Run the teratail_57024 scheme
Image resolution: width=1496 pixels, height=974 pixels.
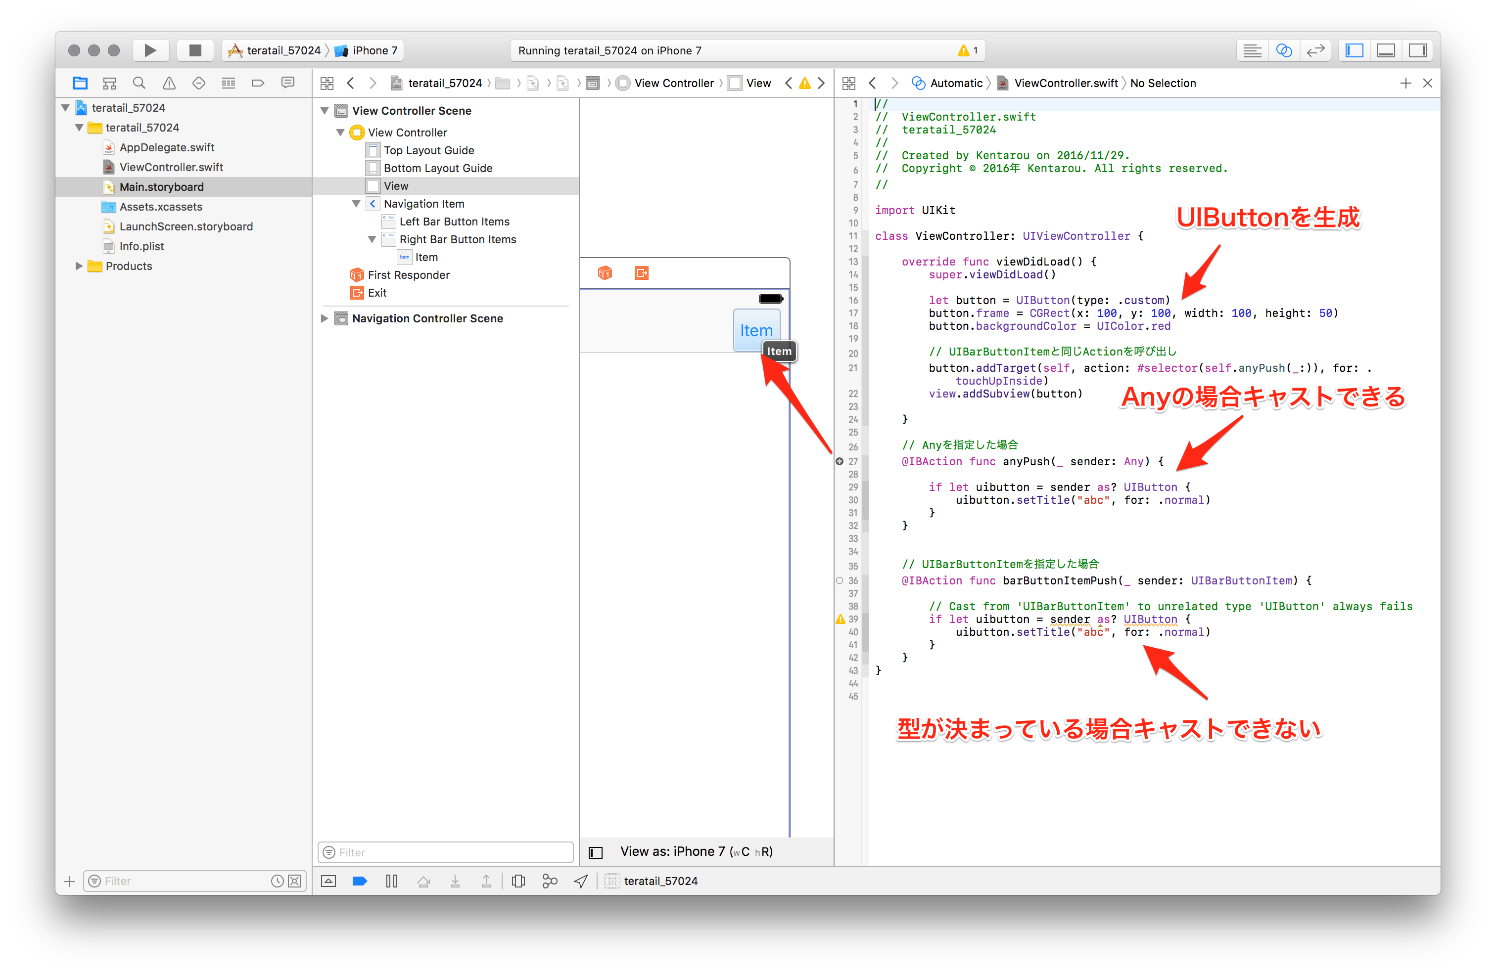pos(150,50)
